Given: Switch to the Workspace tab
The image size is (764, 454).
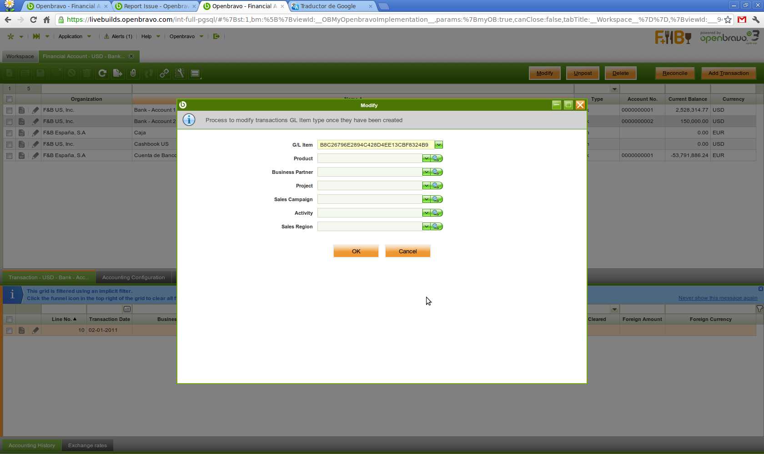Looking at the screenshot, I should pos(20,56).
